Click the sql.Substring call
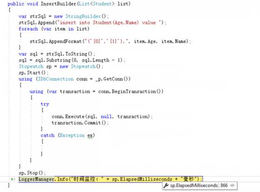 [53, 60]
